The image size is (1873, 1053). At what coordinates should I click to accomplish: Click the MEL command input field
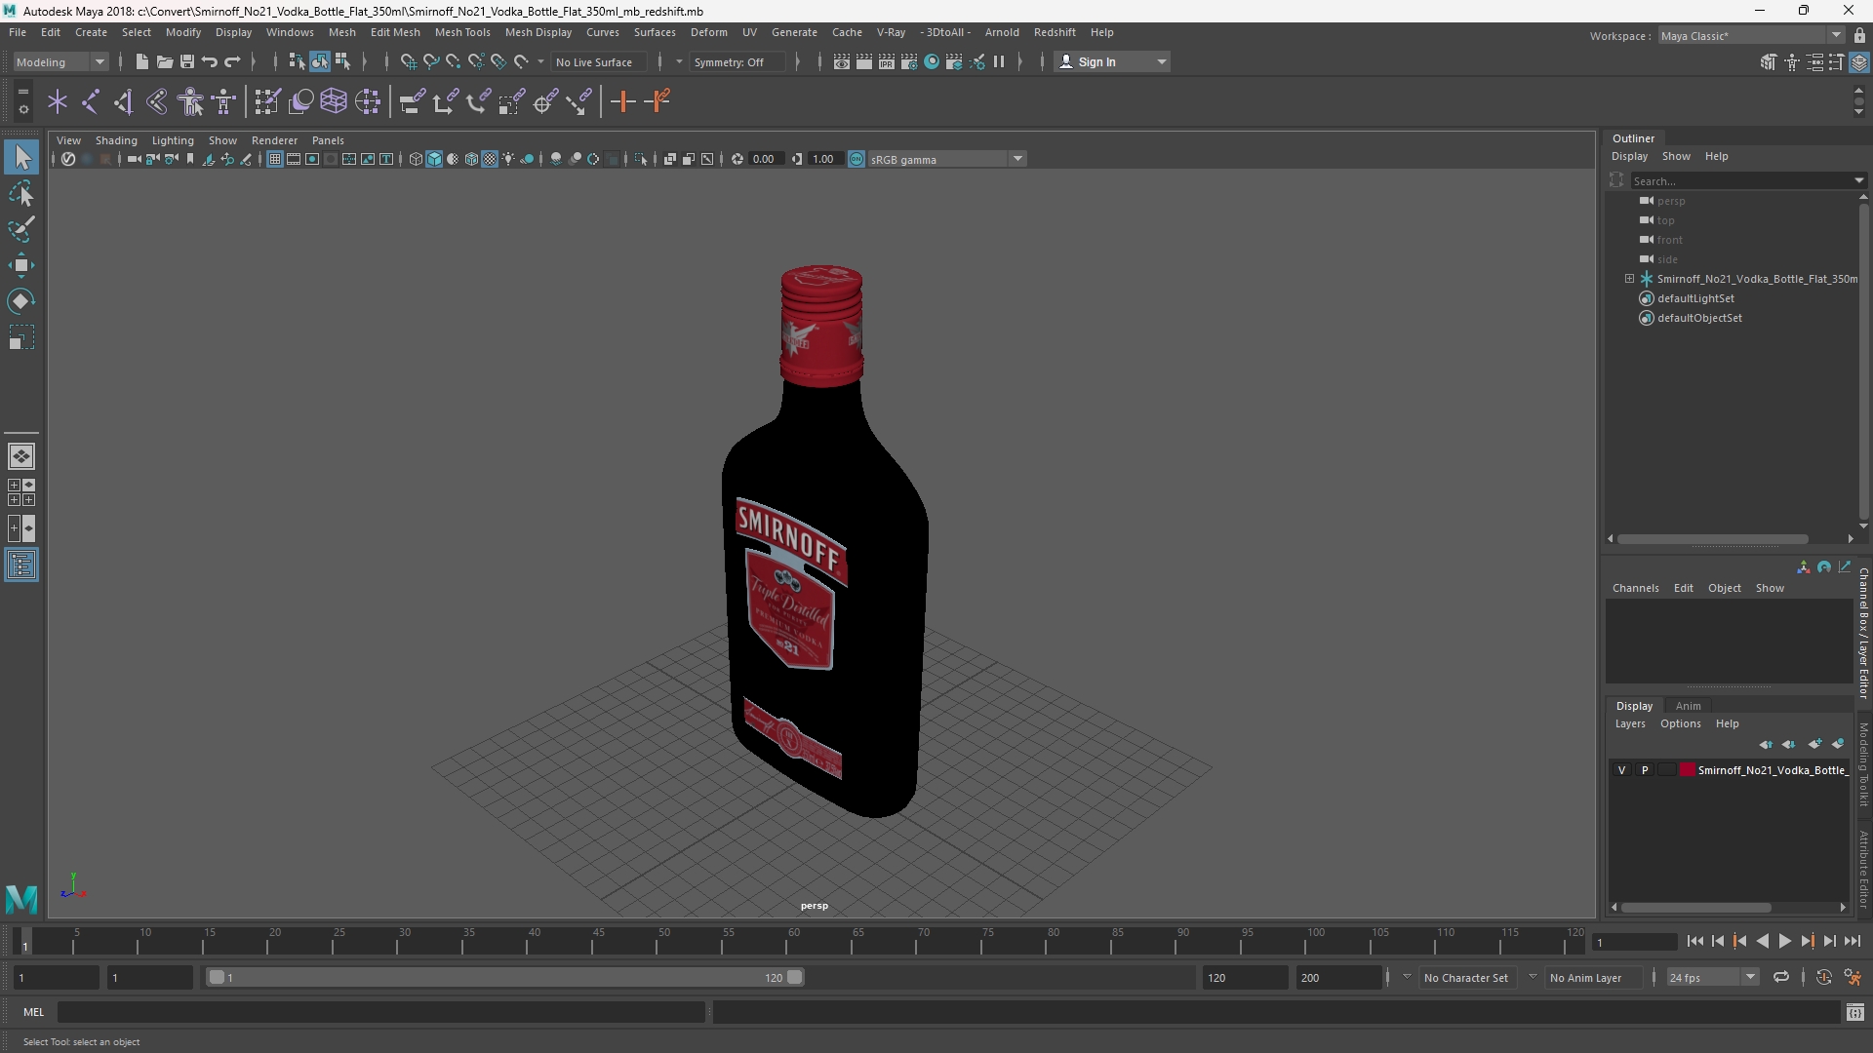(381, 1012)
